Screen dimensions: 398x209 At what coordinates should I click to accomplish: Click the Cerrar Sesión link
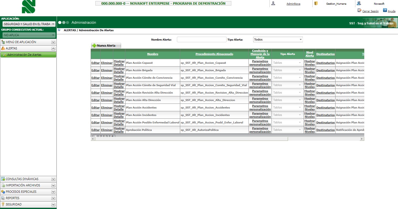point(370,11)
